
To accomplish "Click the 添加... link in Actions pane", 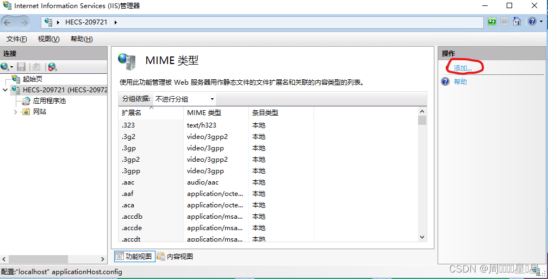I will coord(463,68).
